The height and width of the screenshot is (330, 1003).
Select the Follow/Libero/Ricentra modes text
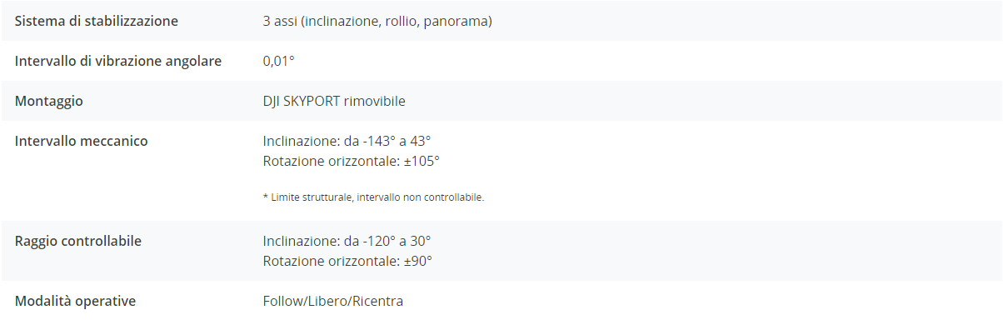point(333,301)
